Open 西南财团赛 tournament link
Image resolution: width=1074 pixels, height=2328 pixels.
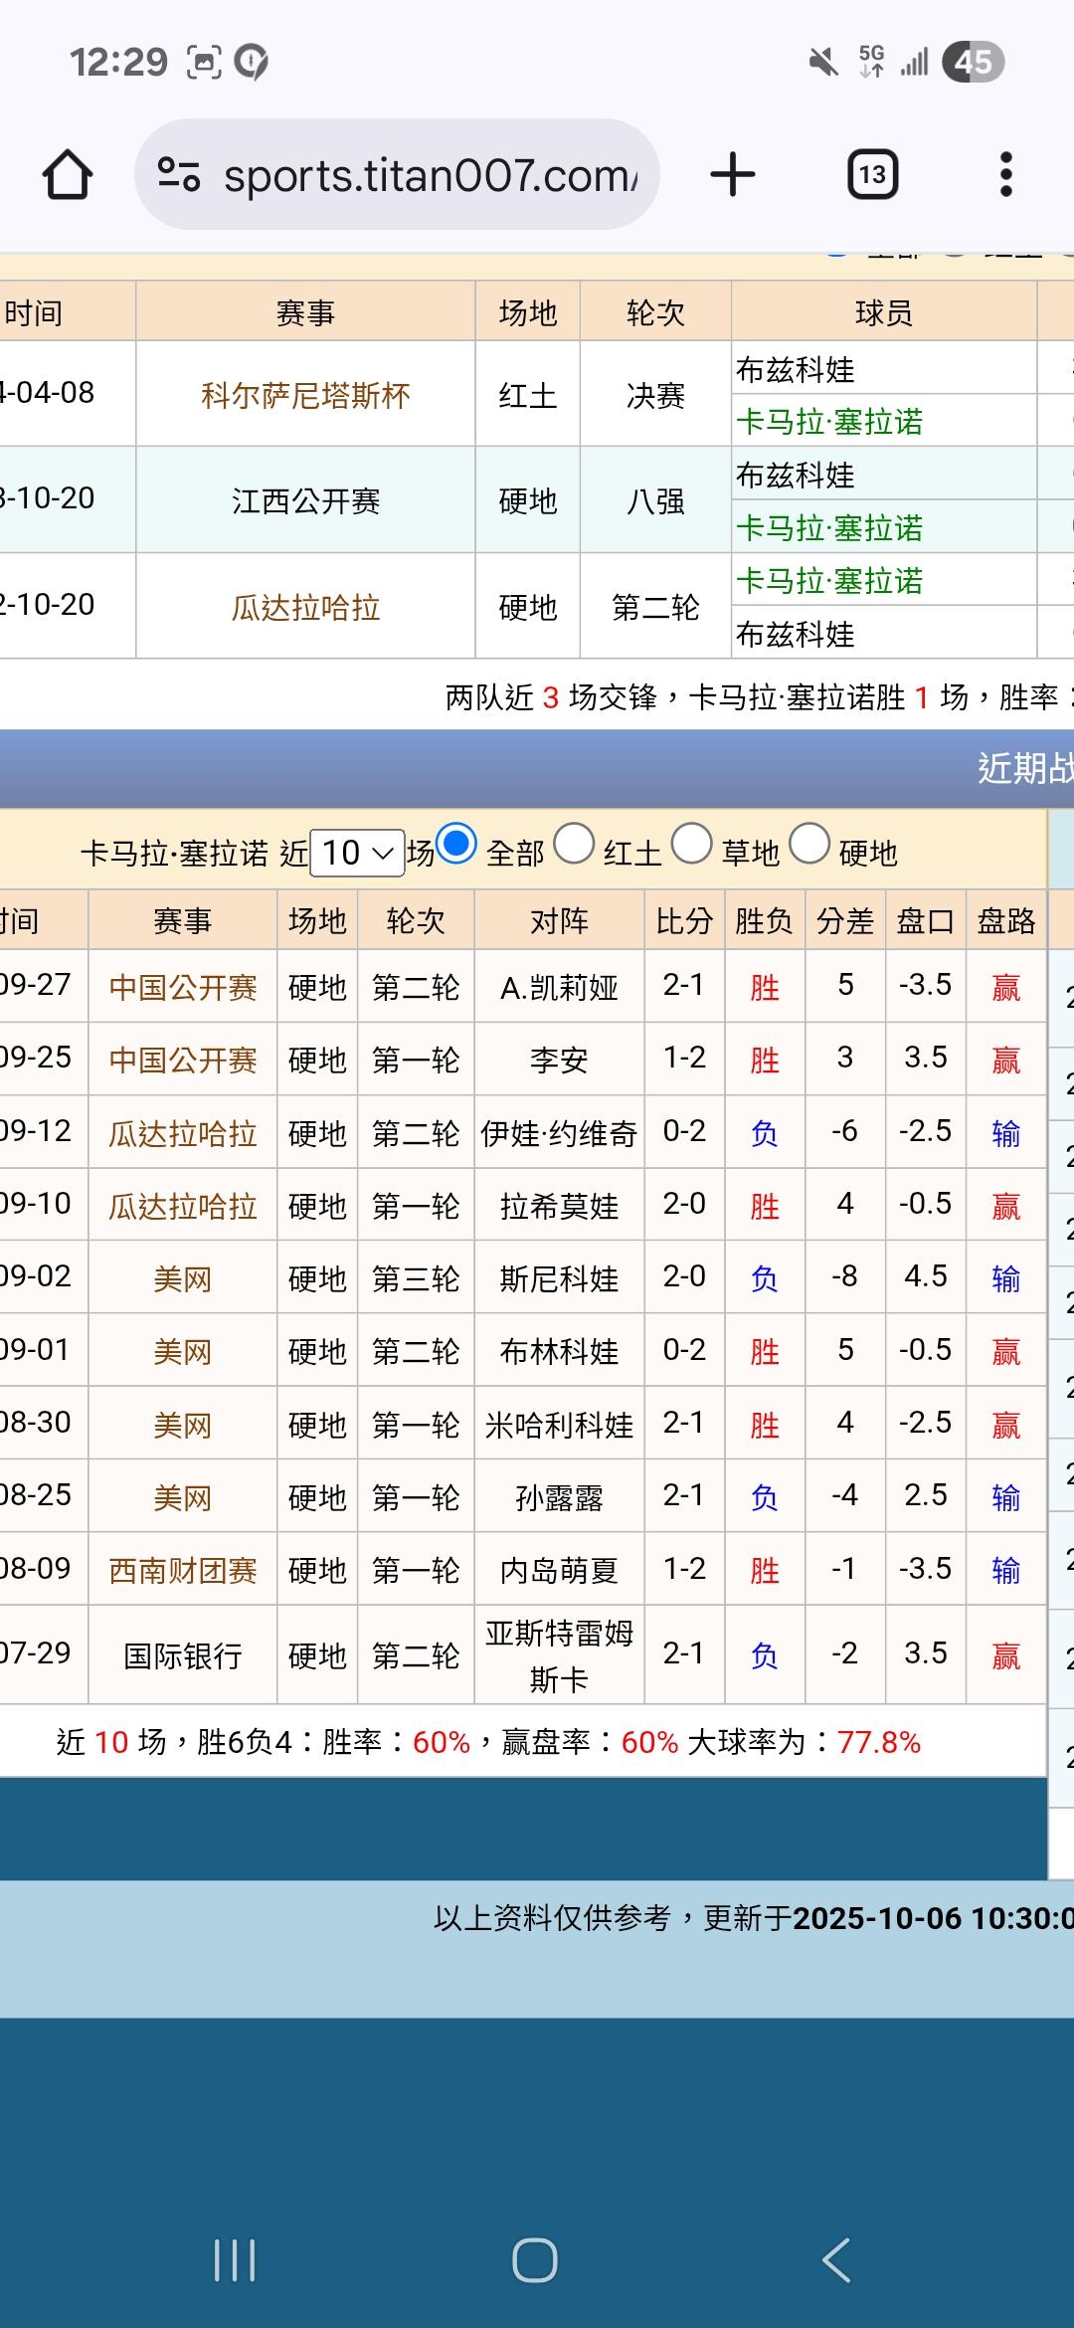pos(183,1570)
